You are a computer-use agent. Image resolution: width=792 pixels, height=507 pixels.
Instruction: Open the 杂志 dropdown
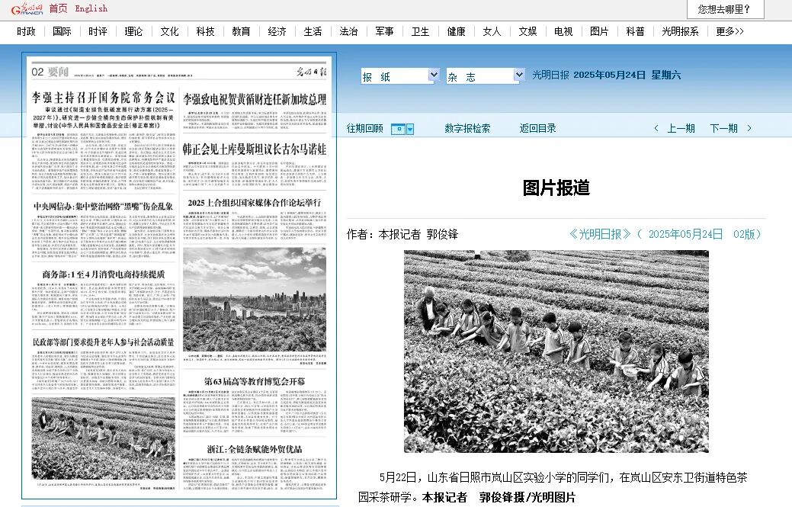coord(485,75)
